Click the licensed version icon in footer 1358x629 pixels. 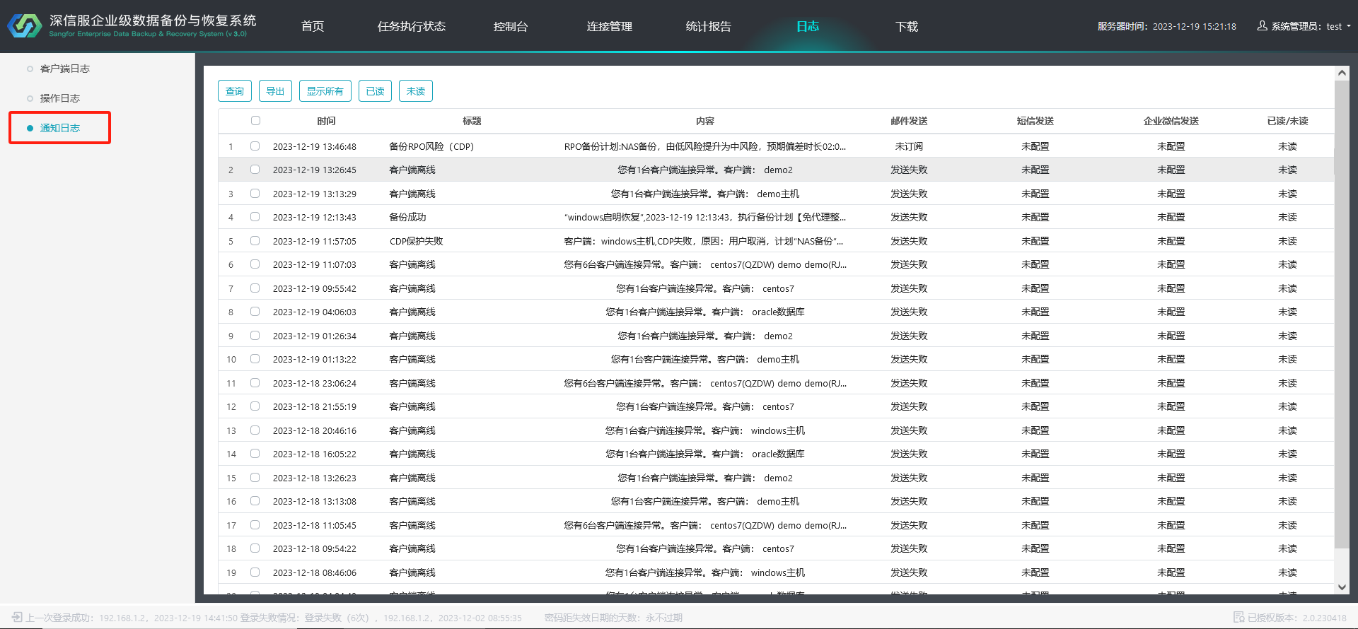(x=1238, y=618)
